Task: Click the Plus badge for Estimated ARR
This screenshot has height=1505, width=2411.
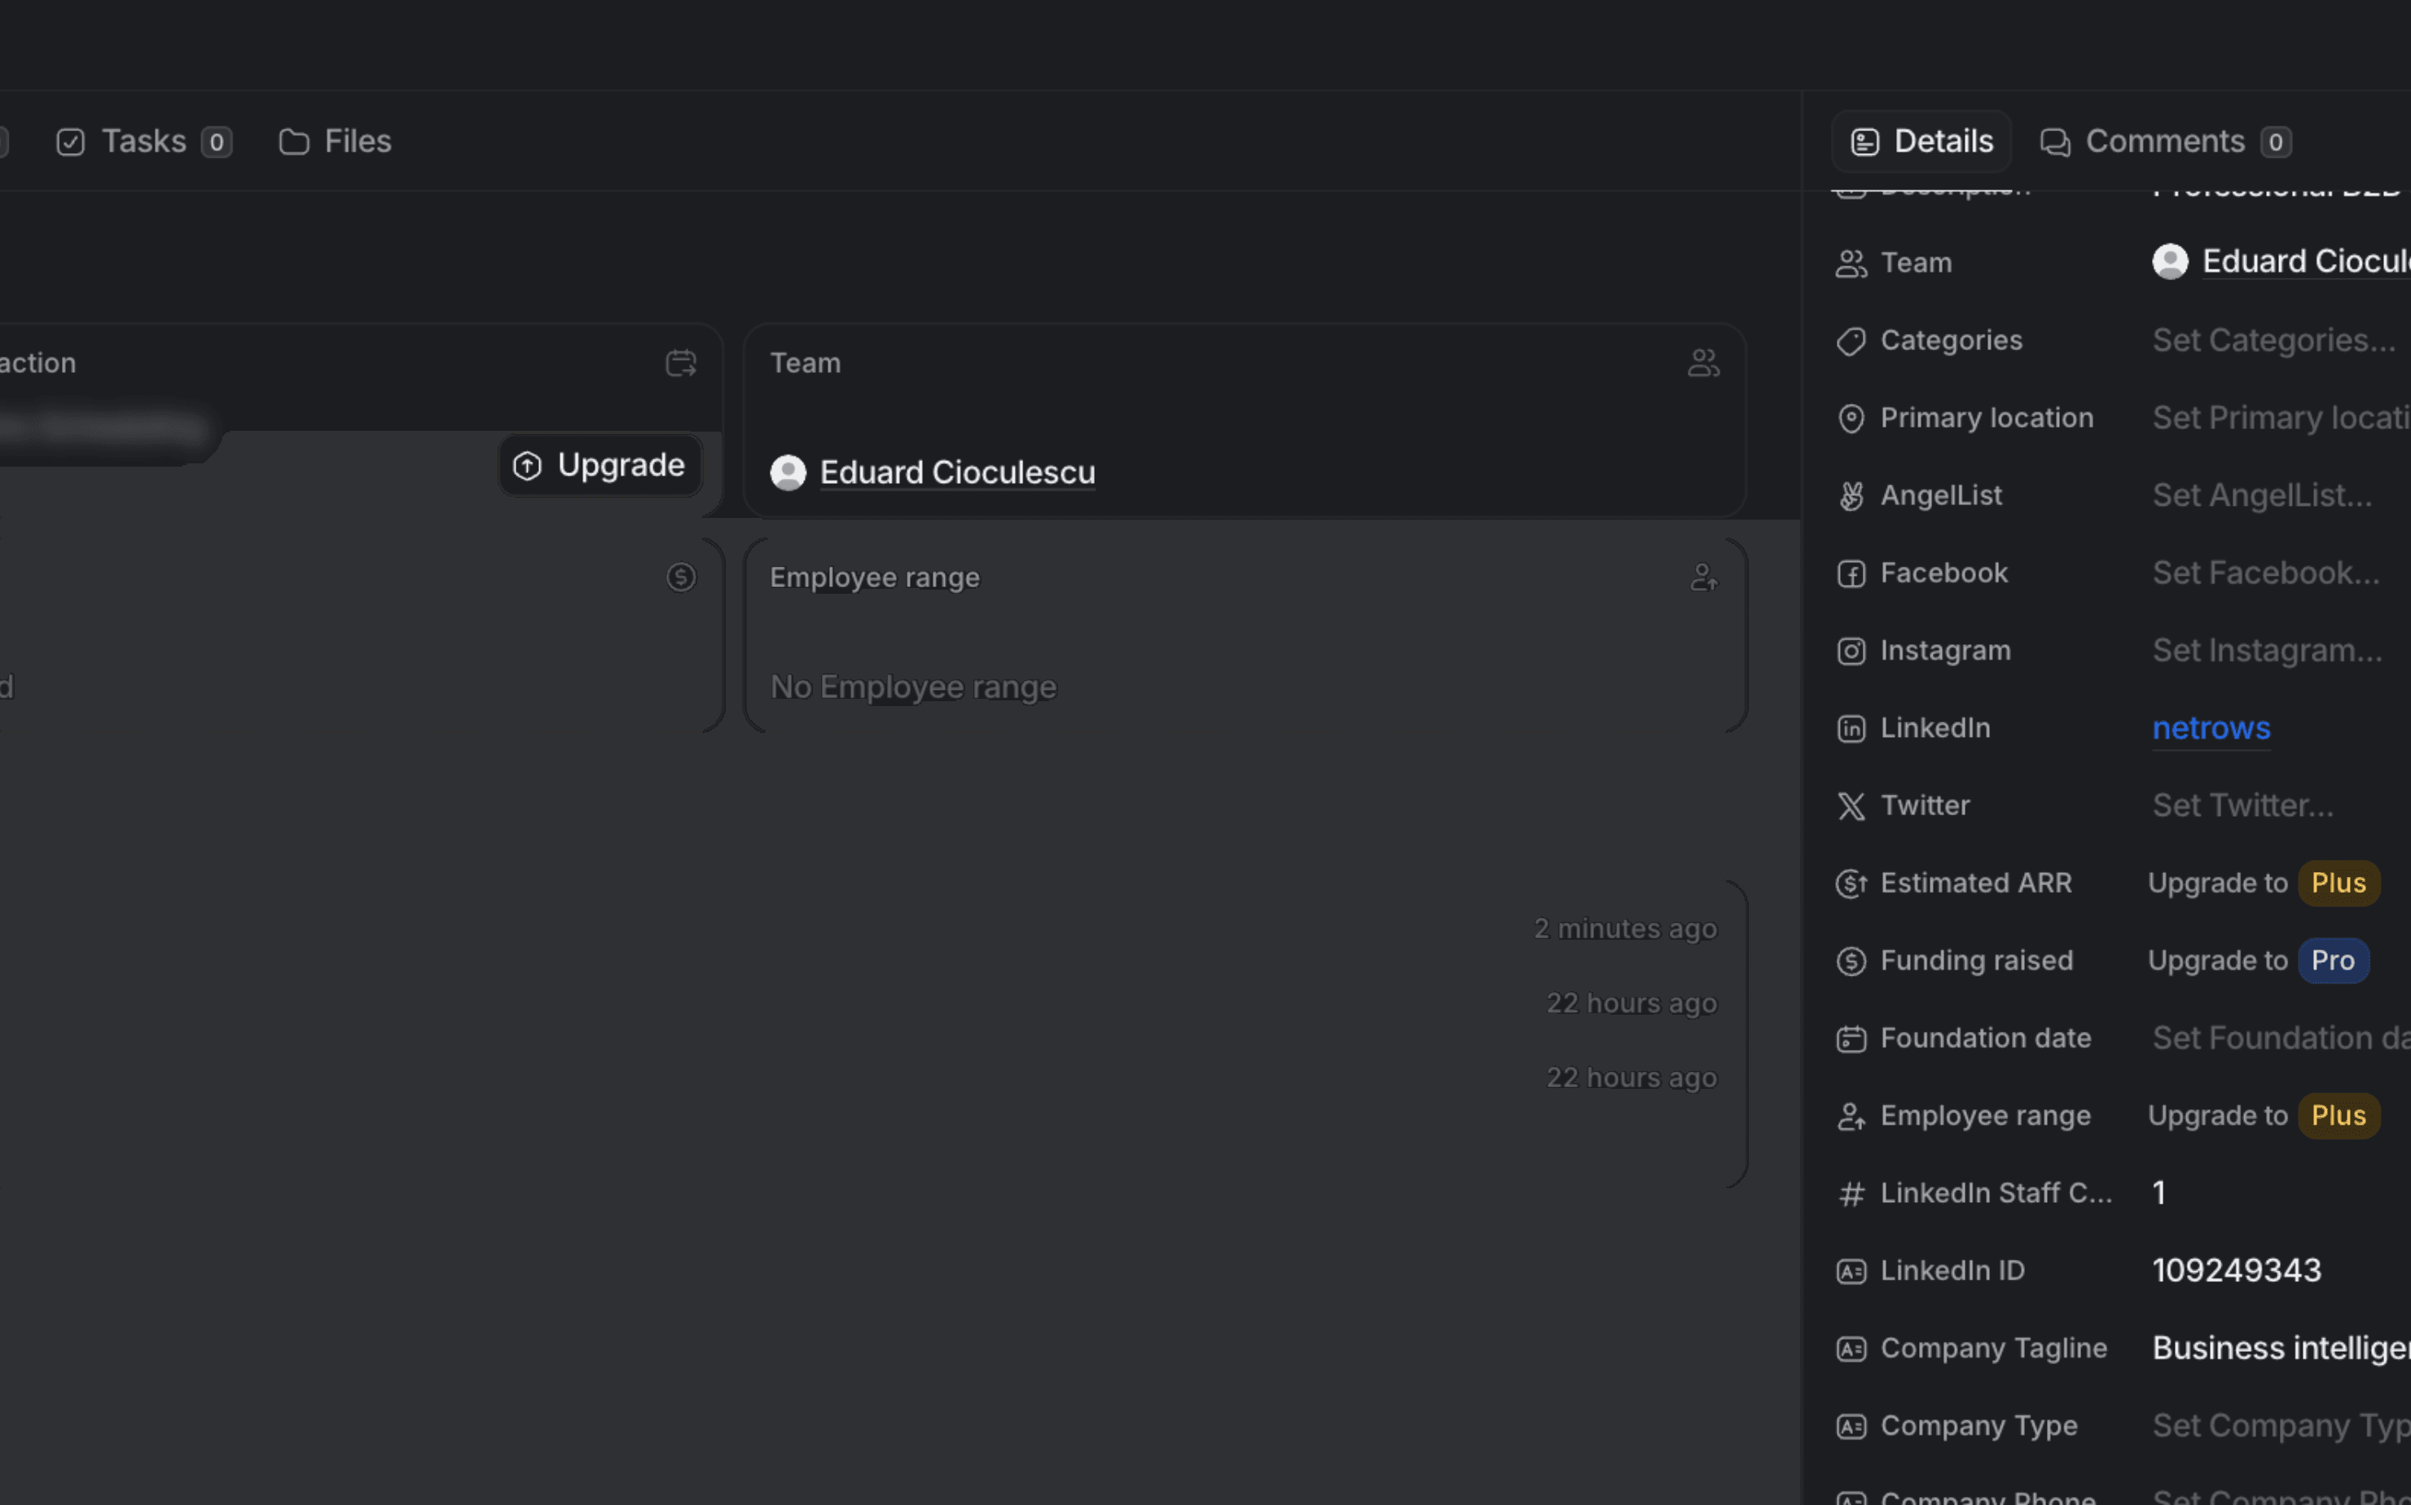Action: point(2338,883)
